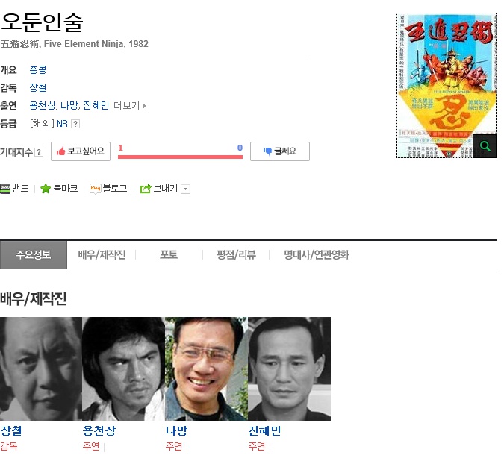This screenshot has width=504, height=464.
Task: Open the 명대사/연관영화 tab
Action: (317, 255)
